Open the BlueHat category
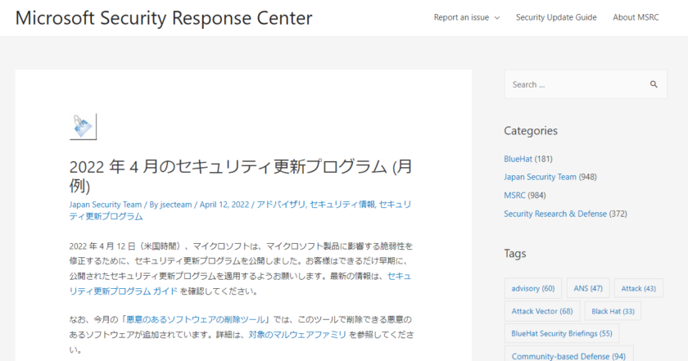This screenshot has width=688, height=361. [x=518, y=159]
